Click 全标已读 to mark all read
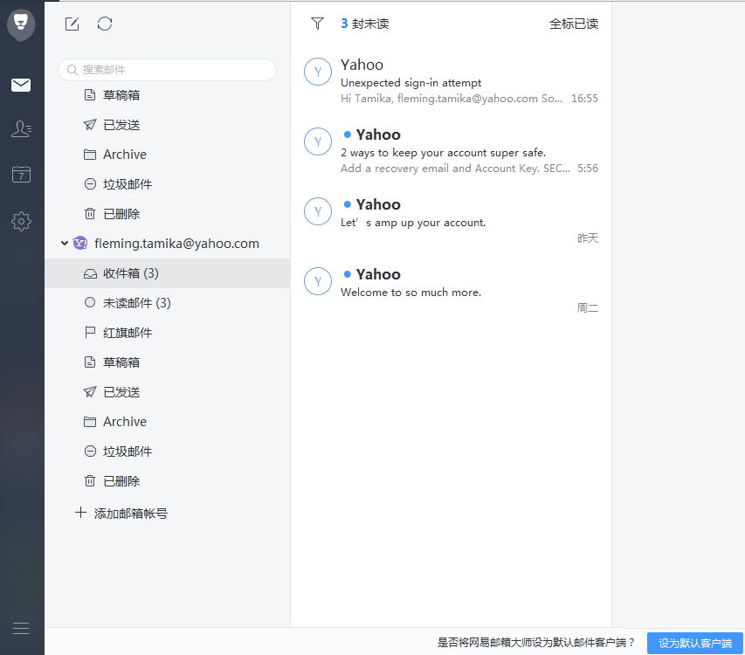Image resolution: width=745 pixels, height=655 pixels. [x=574, y=24]
